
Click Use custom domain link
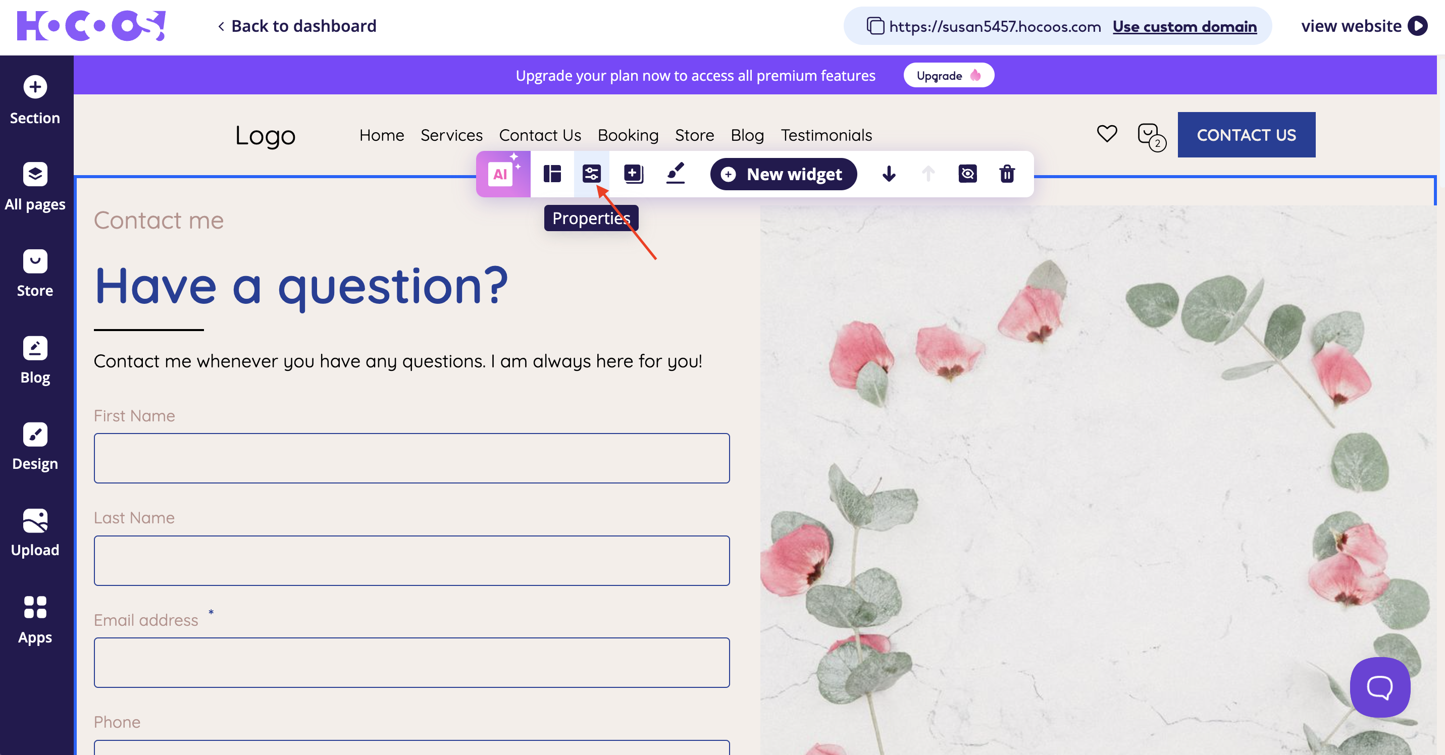[x=1184, y=26]
